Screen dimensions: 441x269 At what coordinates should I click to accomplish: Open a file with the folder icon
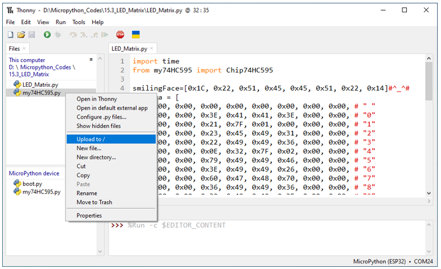[21, 35]
